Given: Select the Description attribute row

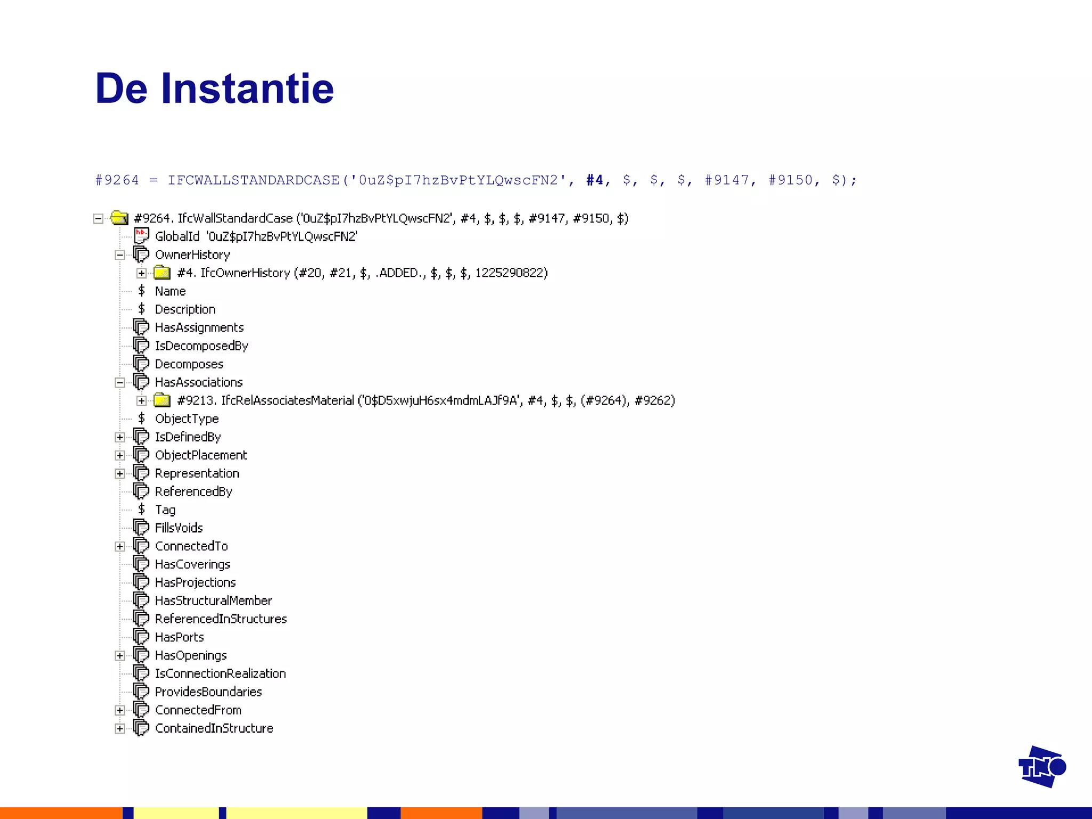Looking at the screenshot, I should click(x=185, y=309).
